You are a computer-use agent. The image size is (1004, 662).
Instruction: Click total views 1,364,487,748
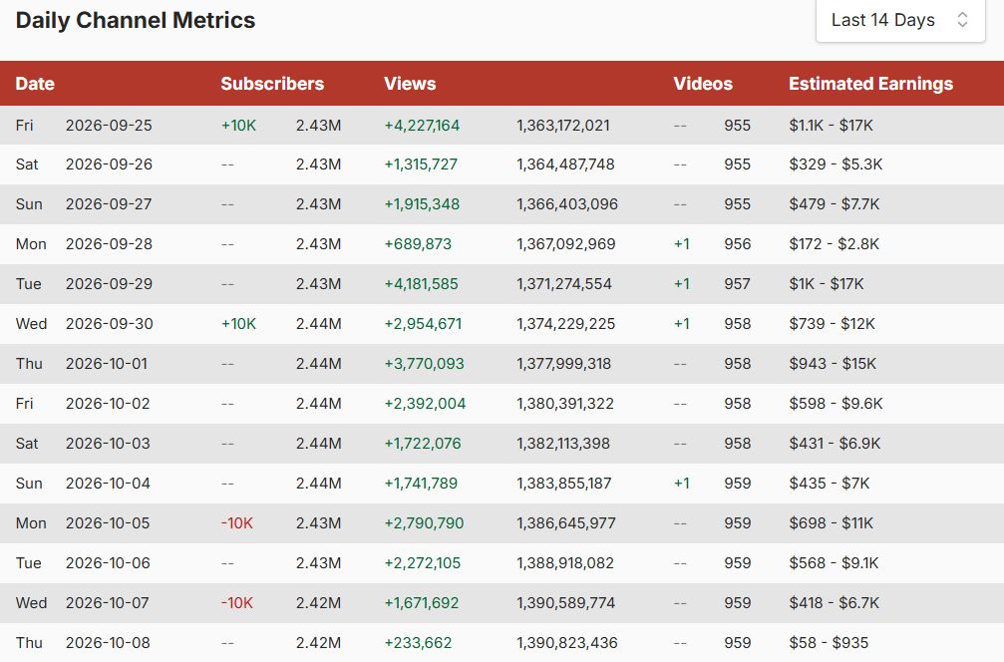point(565,165)
